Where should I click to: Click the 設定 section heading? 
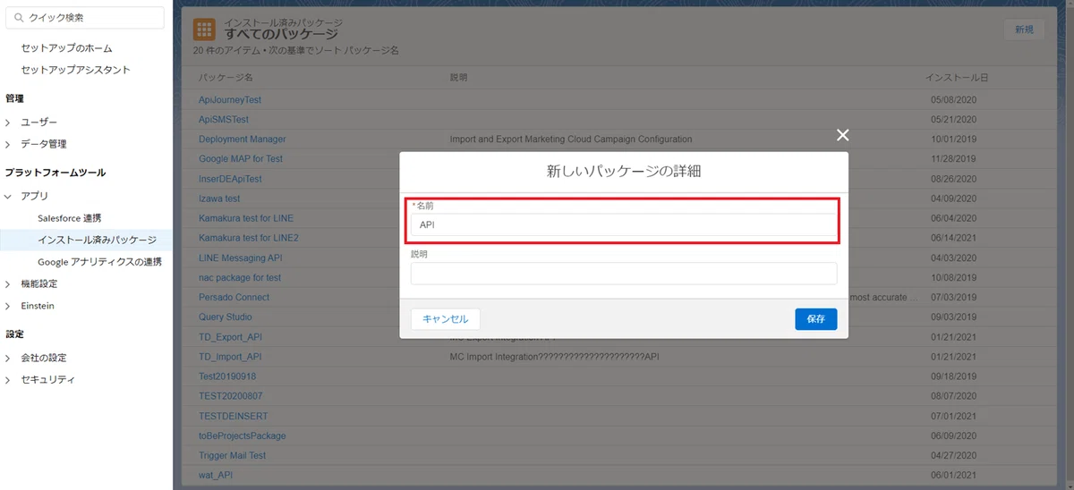(14, 334)
